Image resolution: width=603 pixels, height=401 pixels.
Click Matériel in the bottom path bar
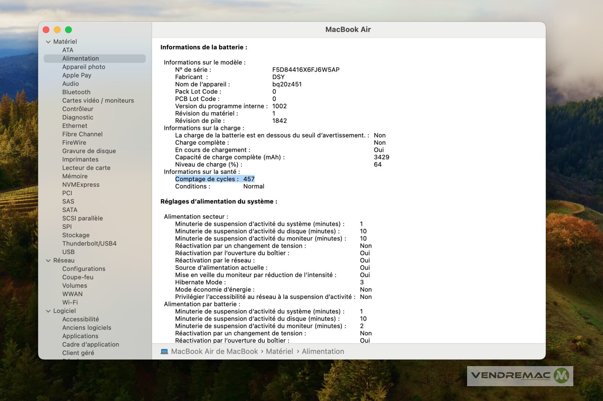279,352
